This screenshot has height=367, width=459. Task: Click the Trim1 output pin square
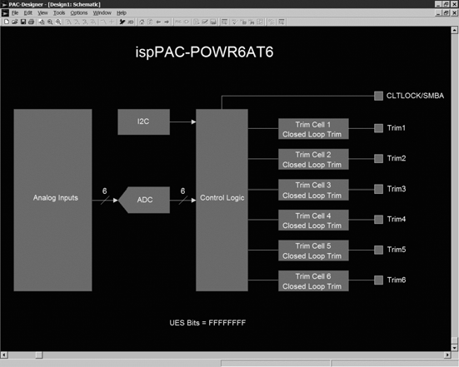(x=378, y=128)
